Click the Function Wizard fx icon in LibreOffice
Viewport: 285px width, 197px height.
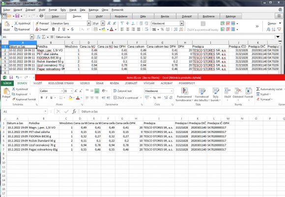coord(38,37)
